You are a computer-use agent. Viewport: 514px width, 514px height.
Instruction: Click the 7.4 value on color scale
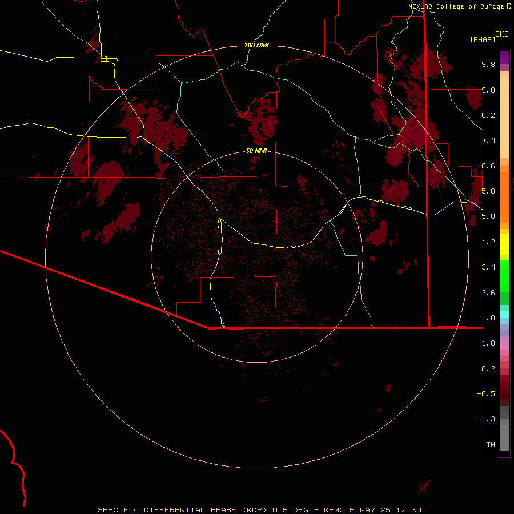pyautogui.click(x=488, y=140)
